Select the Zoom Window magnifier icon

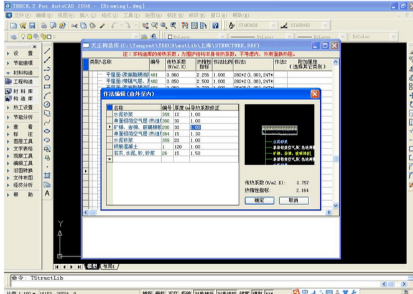(164, 25)
